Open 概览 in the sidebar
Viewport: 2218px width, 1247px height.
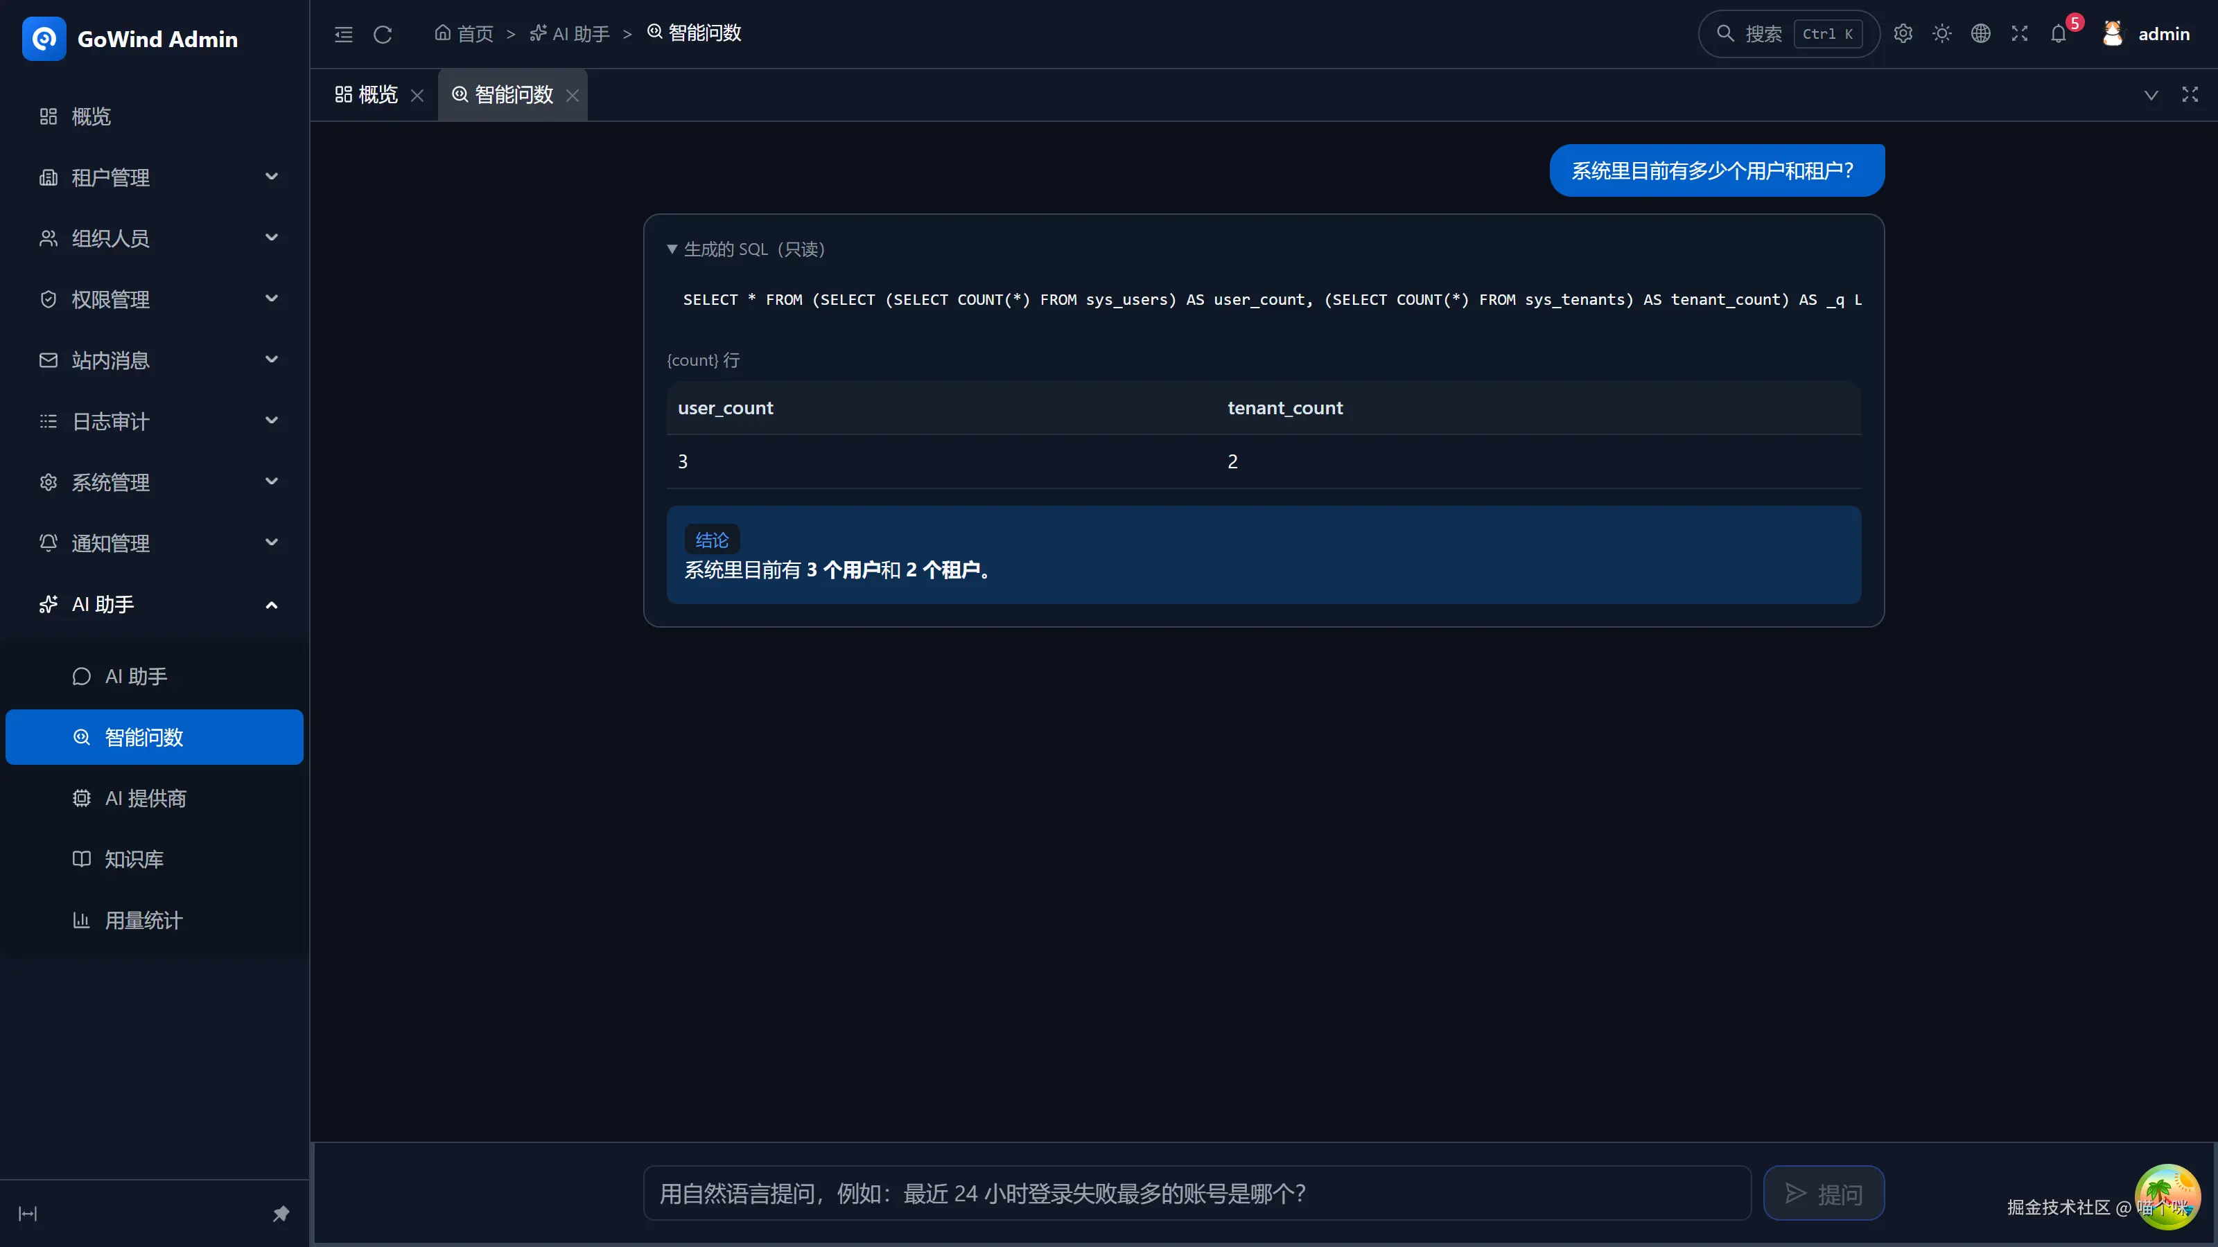coord(155,116)
